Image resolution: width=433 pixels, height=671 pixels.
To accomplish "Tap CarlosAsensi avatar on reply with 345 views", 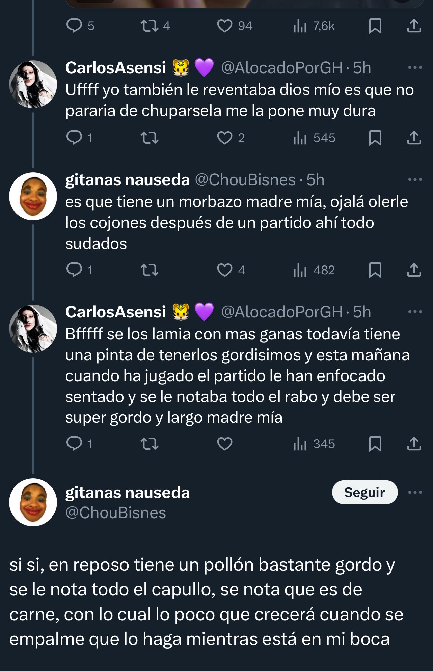I will coord(33,329).
